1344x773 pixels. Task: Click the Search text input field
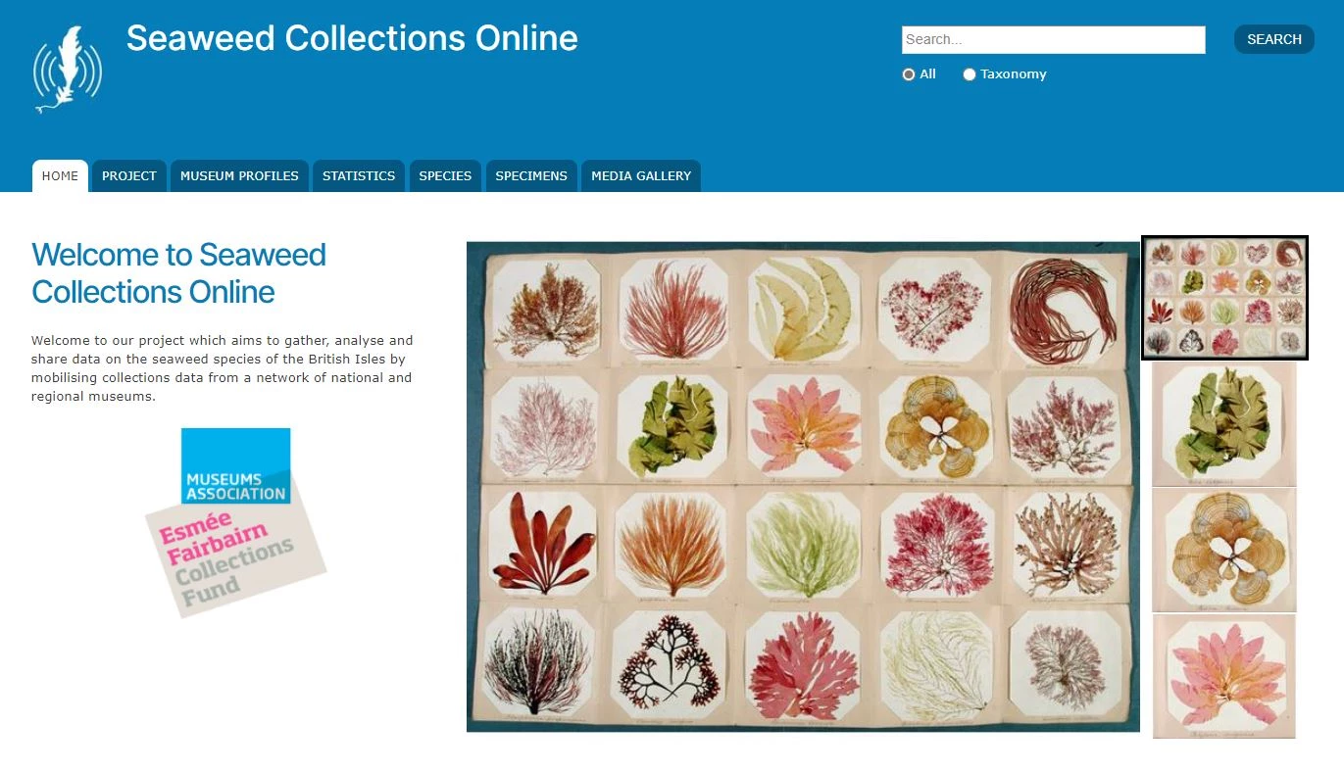point(1054,40)
